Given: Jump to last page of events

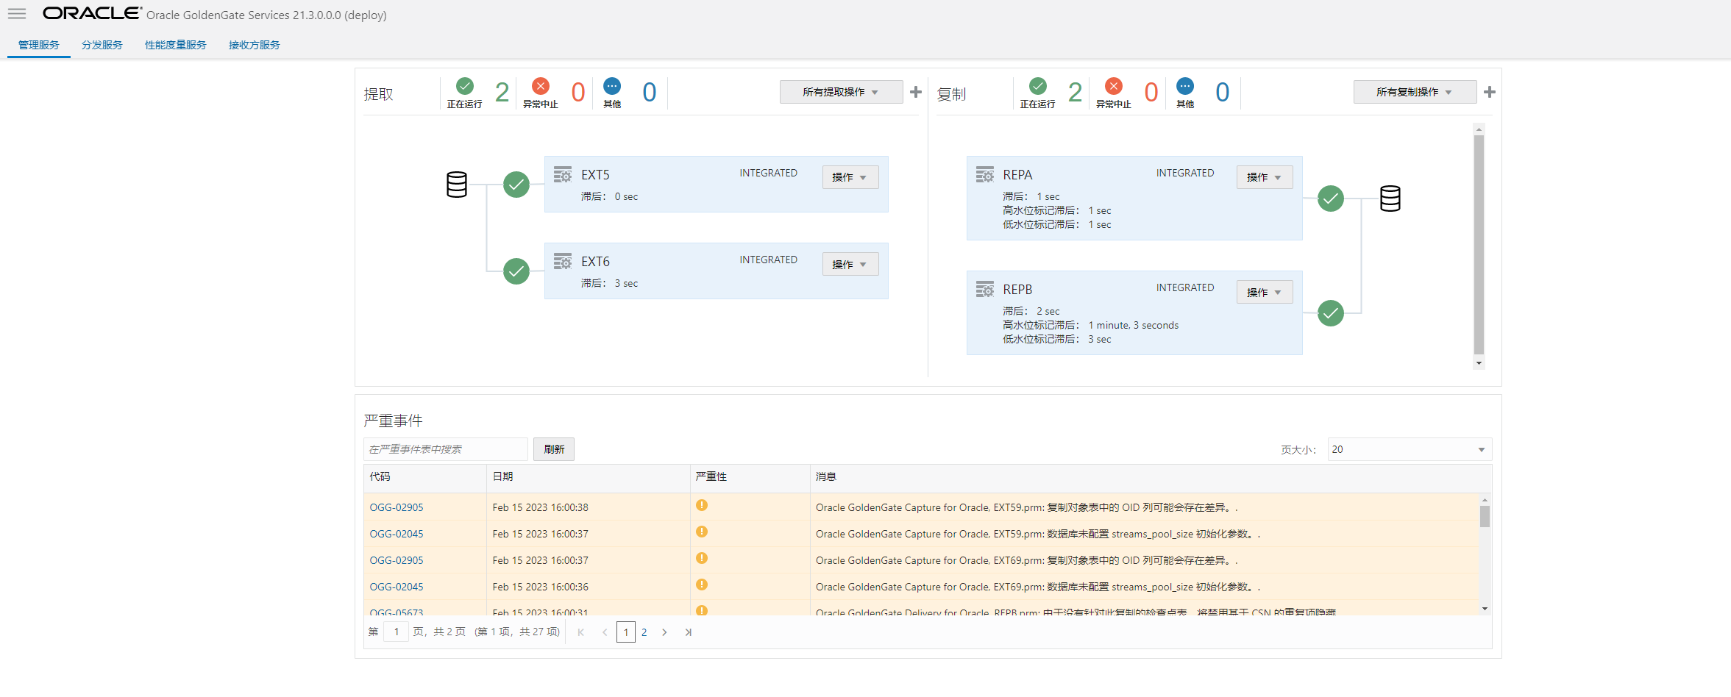Looking at the screenshot, I should tap(689, 632).
